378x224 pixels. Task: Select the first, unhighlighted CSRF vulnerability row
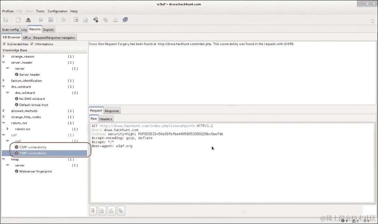(44, 147)
